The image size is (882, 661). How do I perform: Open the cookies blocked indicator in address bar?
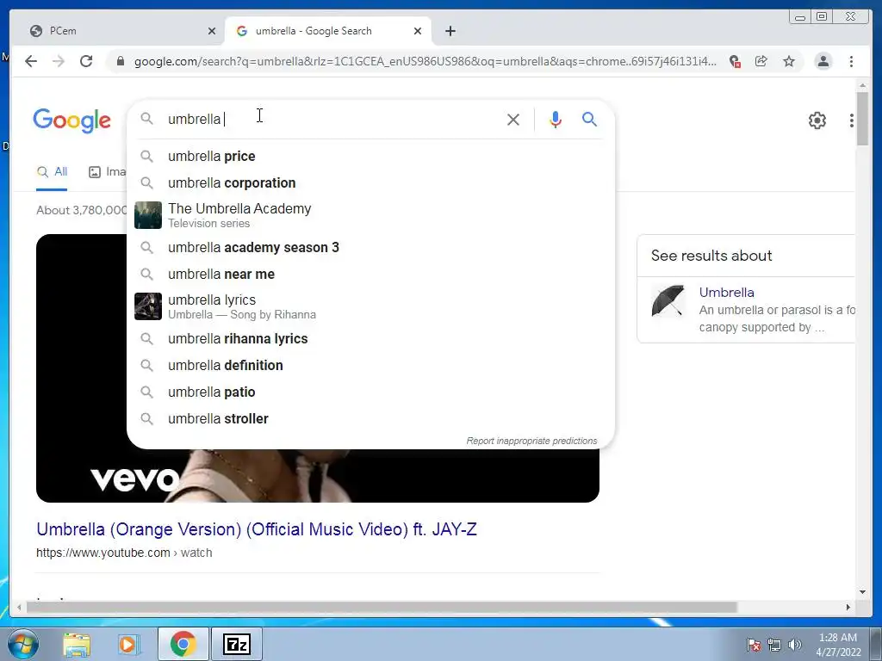point(734,61)
